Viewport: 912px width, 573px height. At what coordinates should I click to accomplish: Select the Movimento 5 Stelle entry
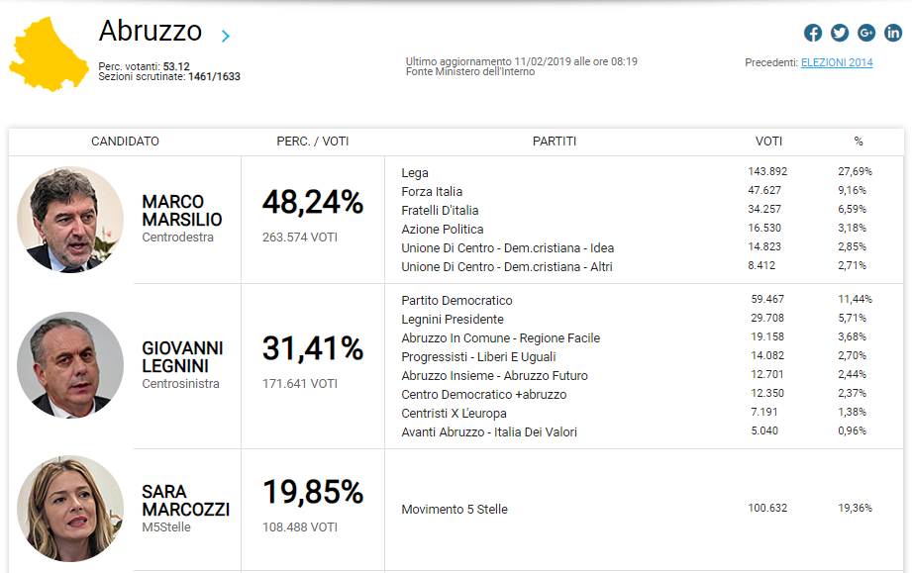(455, 510)
